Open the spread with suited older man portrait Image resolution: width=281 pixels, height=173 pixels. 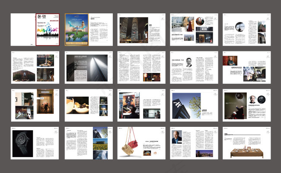pyautogui.click(x=194, y=143)
